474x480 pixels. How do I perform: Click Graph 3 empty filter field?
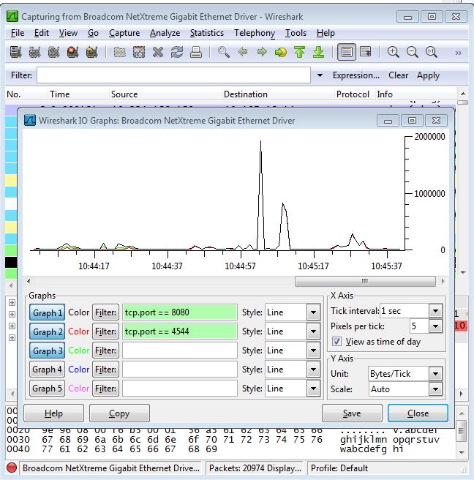(x=180, y=350)
